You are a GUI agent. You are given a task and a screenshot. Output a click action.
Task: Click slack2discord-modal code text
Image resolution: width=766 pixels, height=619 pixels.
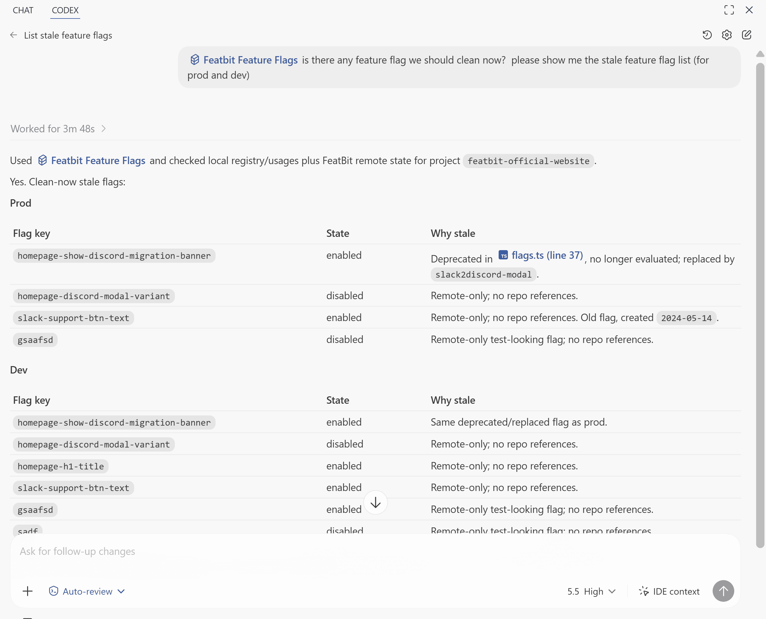[x=483, y=274]
